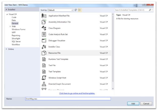This screenshot has width=158, height=111.
Task: Open search options dropdown arrow
Action: point(152,10)
